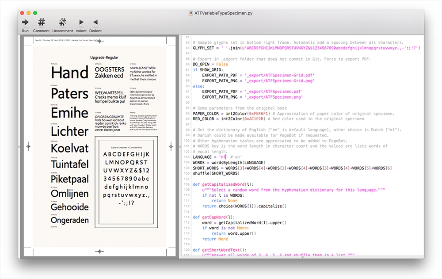Image resolution: width=442 pixels, height=279 pixels.
Task: Click the ATFVariableTypeSpecimen.py window title
Action: coord(223,13)
